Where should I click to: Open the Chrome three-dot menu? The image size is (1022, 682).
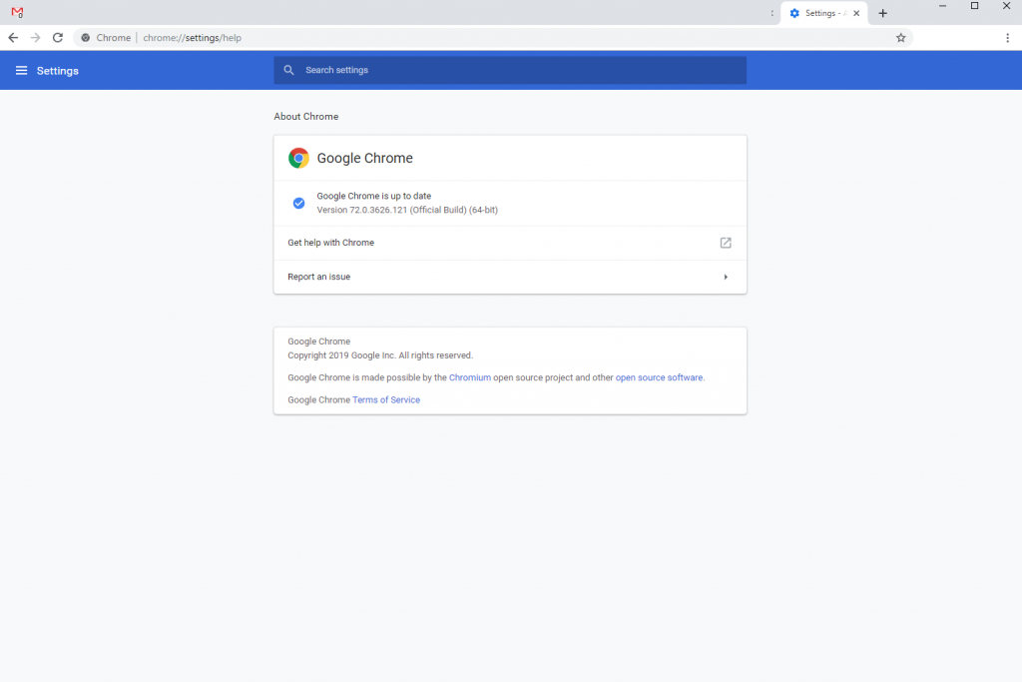click(x=1007, y=38)
